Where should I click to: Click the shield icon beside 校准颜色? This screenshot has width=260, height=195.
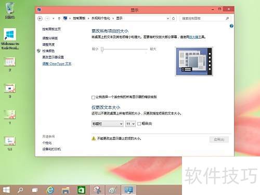[38, 51]
